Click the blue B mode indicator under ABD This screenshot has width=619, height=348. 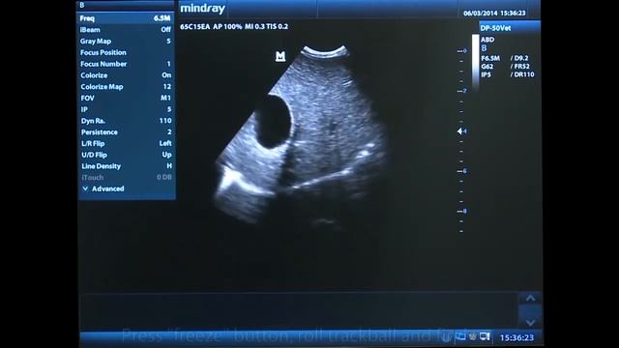[484, 48]
